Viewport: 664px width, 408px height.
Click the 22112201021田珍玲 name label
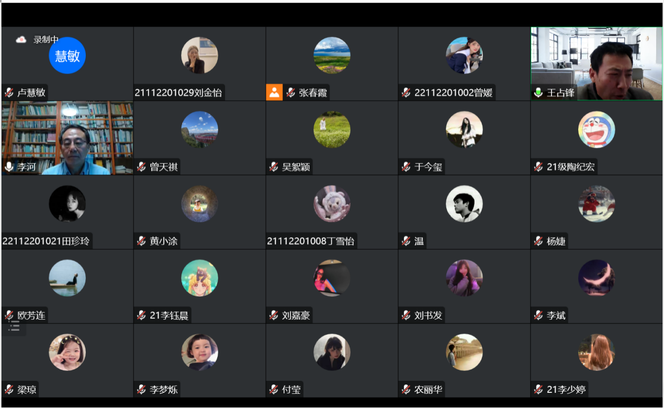coord(46,241)
